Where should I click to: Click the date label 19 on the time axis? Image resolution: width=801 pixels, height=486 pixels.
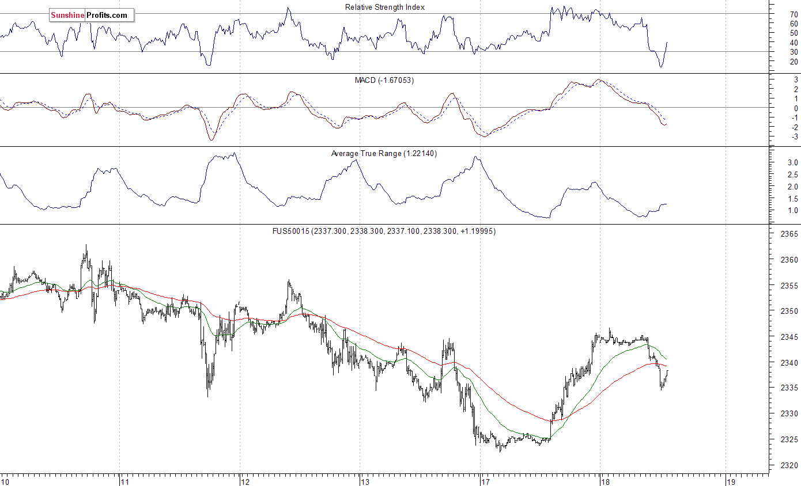pos(731,481)
